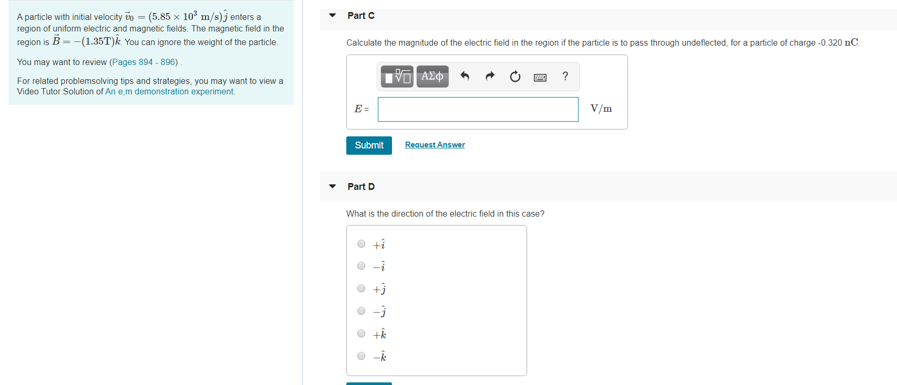Select the -k direction option
This screenshot has width=897, height=385.
tap(361, 356)
